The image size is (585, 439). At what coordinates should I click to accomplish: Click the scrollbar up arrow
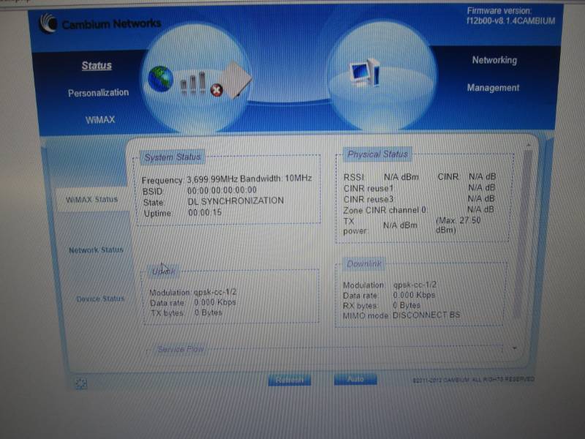pos(528,145)
